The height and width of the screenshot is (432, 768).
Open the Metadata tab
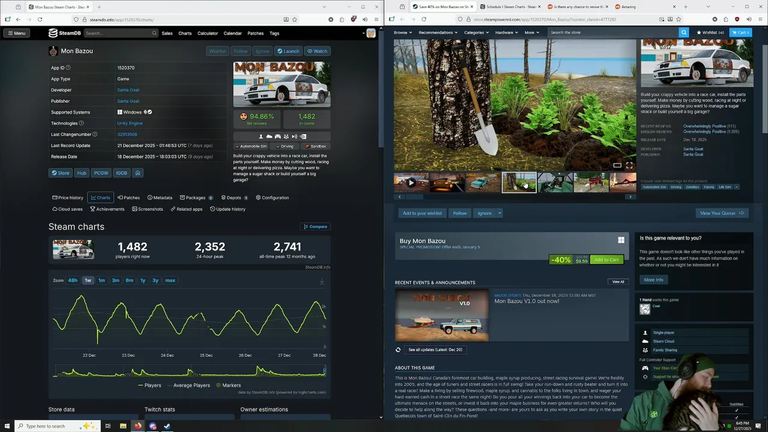[x=160, y=197]
